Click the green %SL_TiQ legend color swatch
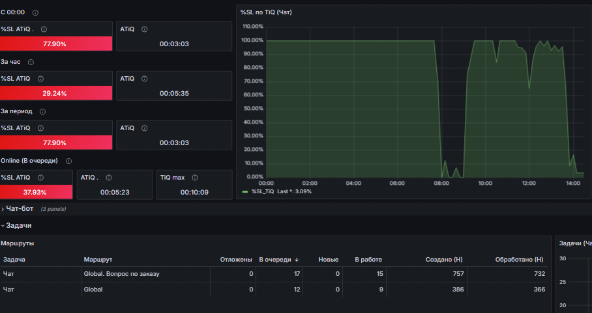The width and height of the screenshot is (592, 313). [x=245, y=192]
